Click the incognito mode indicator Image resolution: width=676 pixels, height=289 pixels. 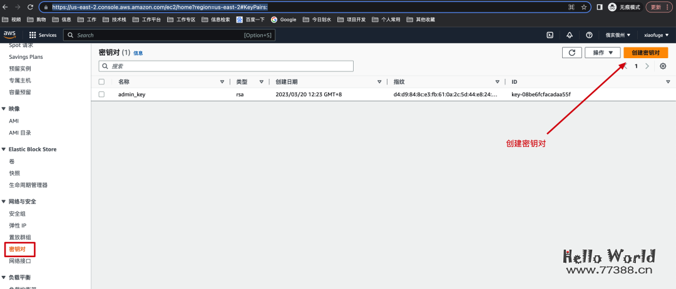pos(625,7)
